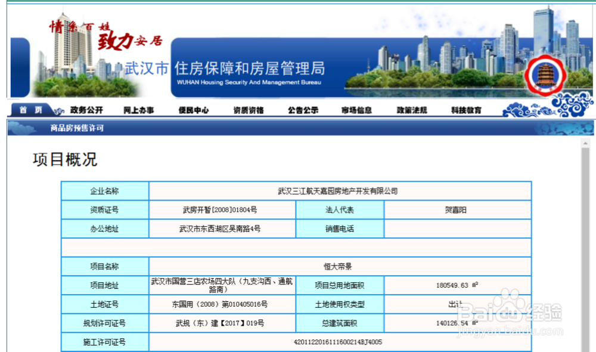The image size is (596, 352).
Task: Open the 政策法规 menu
Action: click(412, 110)
